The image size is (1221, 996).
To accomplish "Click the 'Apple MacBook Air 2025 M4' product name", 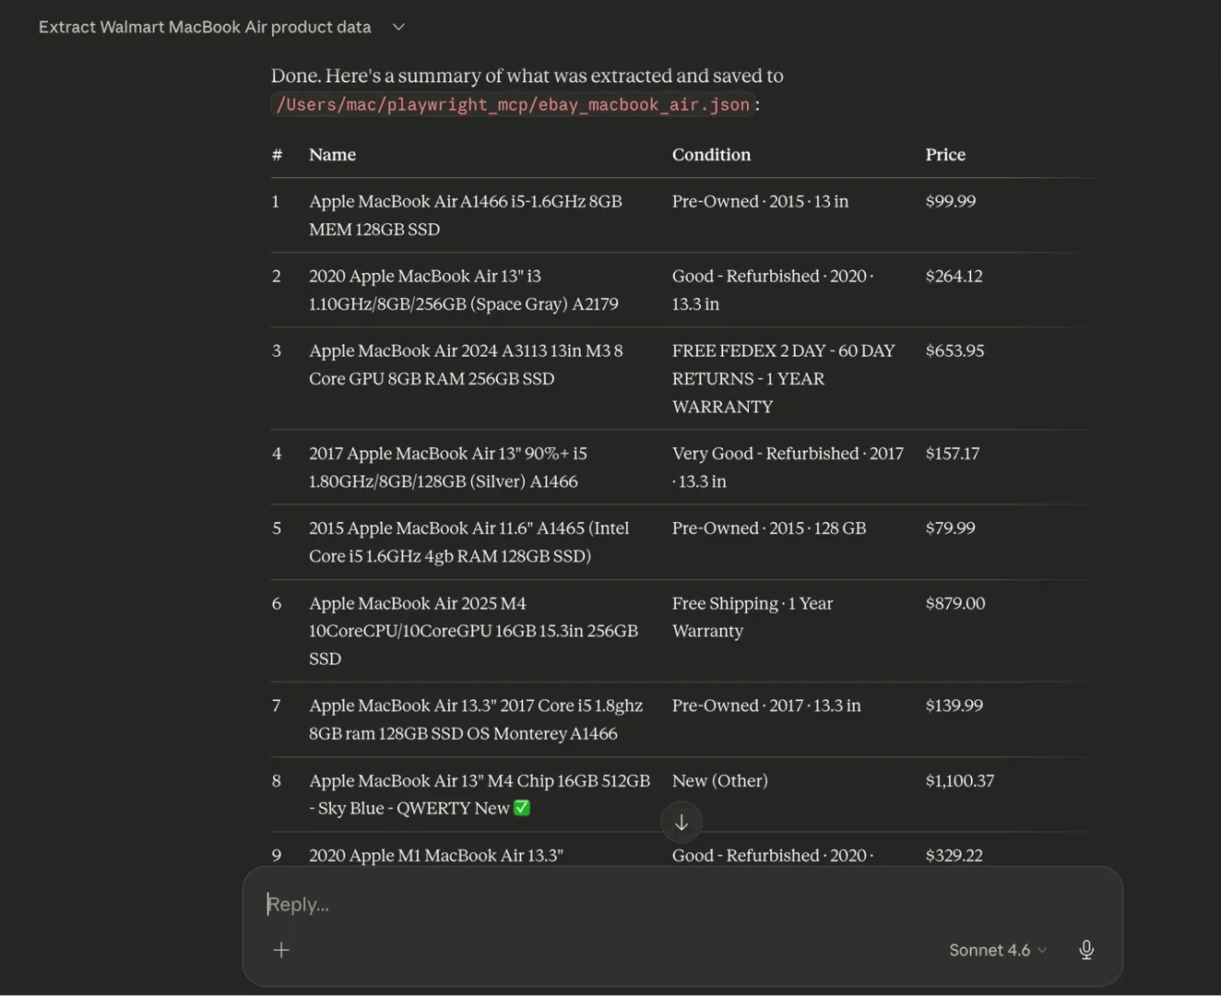I will (417, 603).
